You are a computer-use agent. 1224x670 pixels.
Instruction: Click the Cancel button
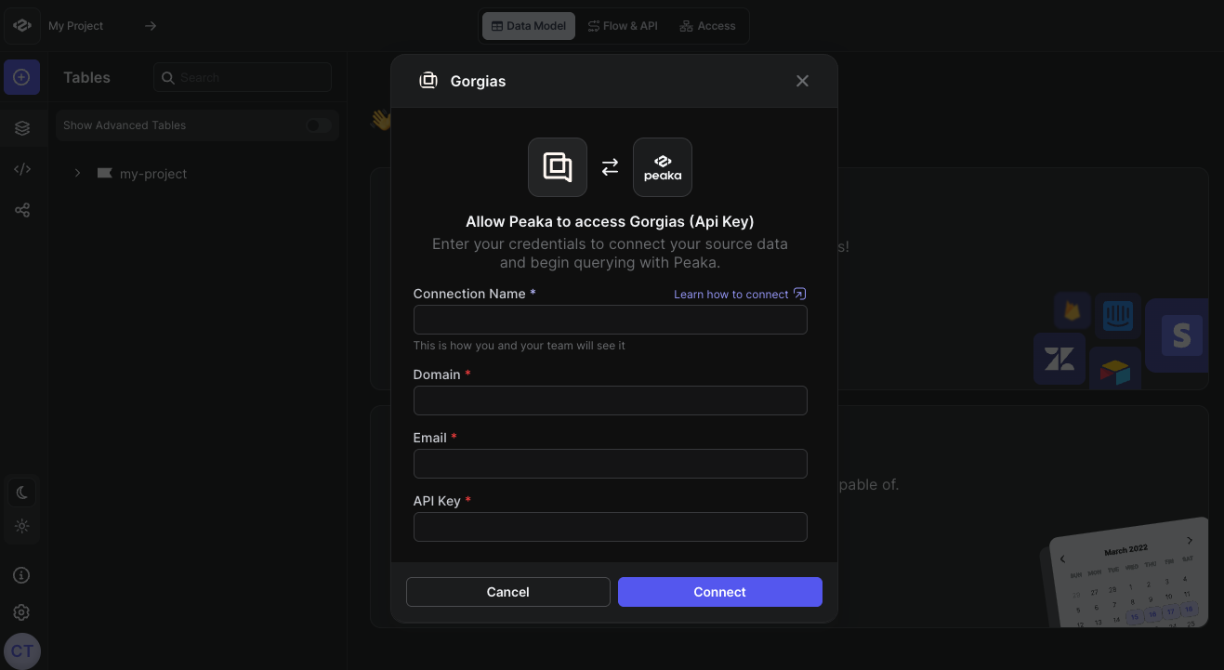508,592
